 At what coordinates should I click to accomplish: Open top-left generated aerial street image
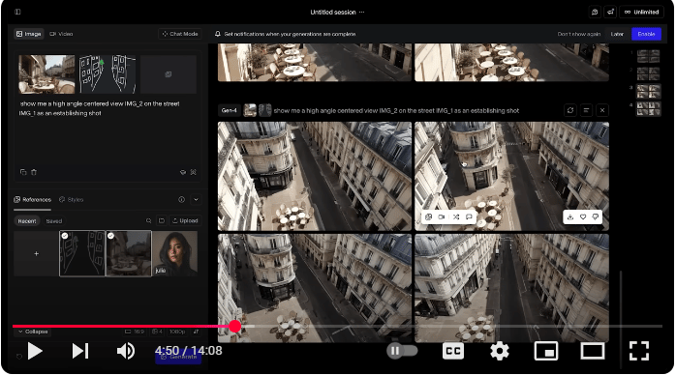point(315,176)
